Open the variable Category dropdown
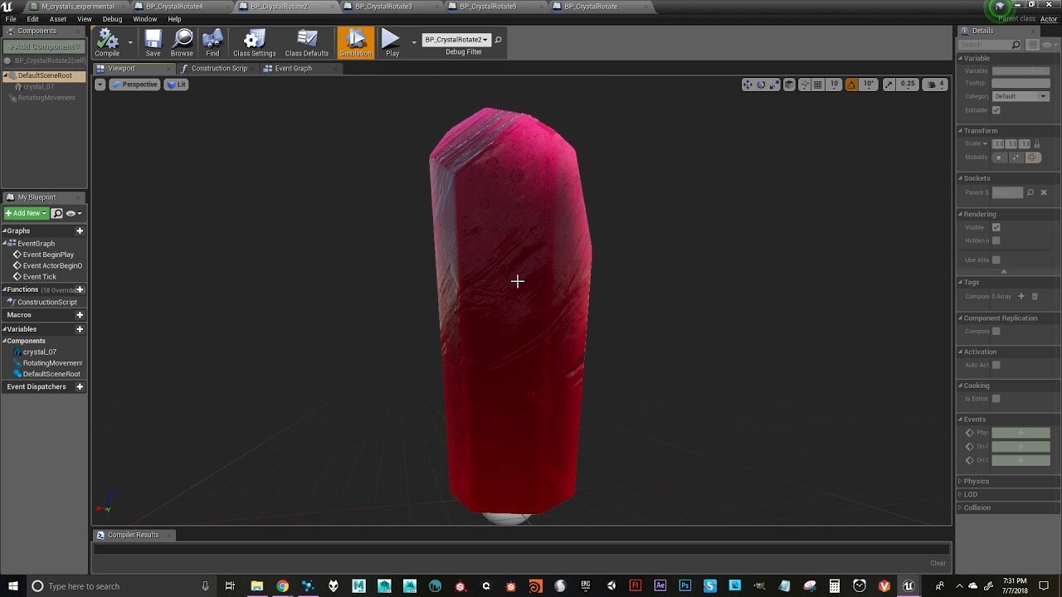1062x597 pixels. point(1021,95)
